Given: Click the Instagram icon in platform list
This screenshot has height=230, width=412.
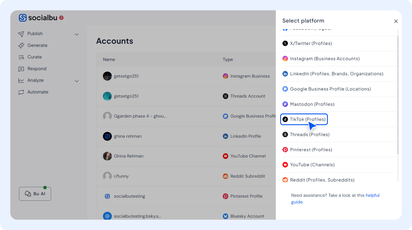Looking at the screenshot, I should click(285, 59).
